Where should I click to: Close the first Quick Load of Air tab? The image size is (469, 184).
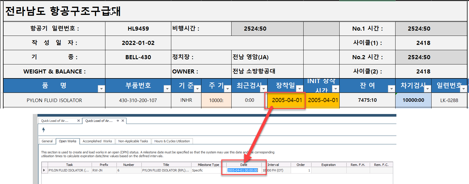78,121
